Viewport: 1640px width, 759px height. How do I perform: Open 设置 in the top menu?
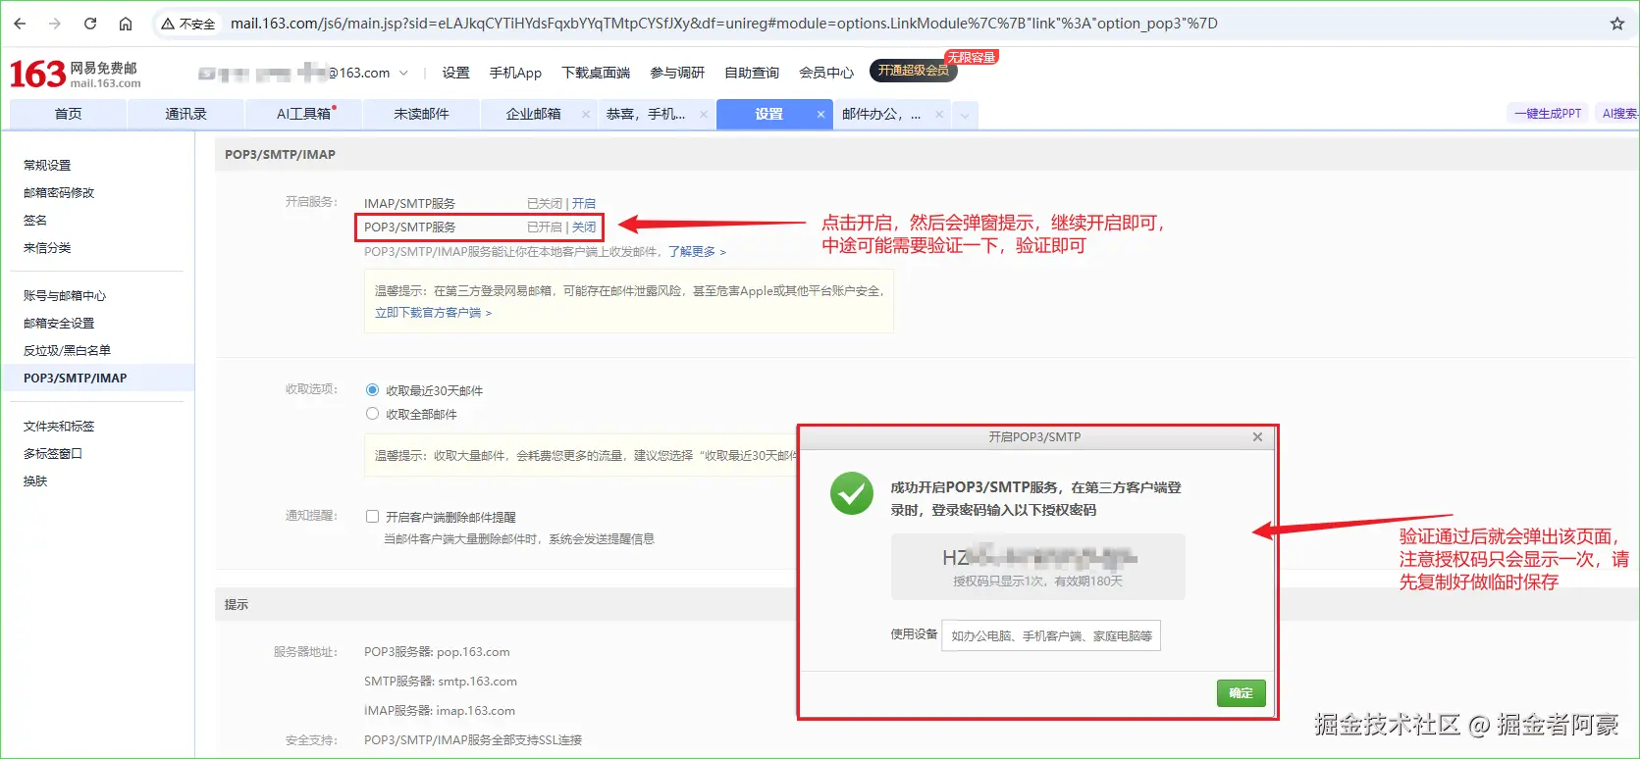click(455, 73)
